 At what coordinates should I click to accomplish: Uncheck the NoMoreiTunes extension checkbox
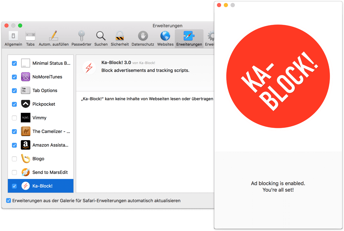click(x=14, y=77)
